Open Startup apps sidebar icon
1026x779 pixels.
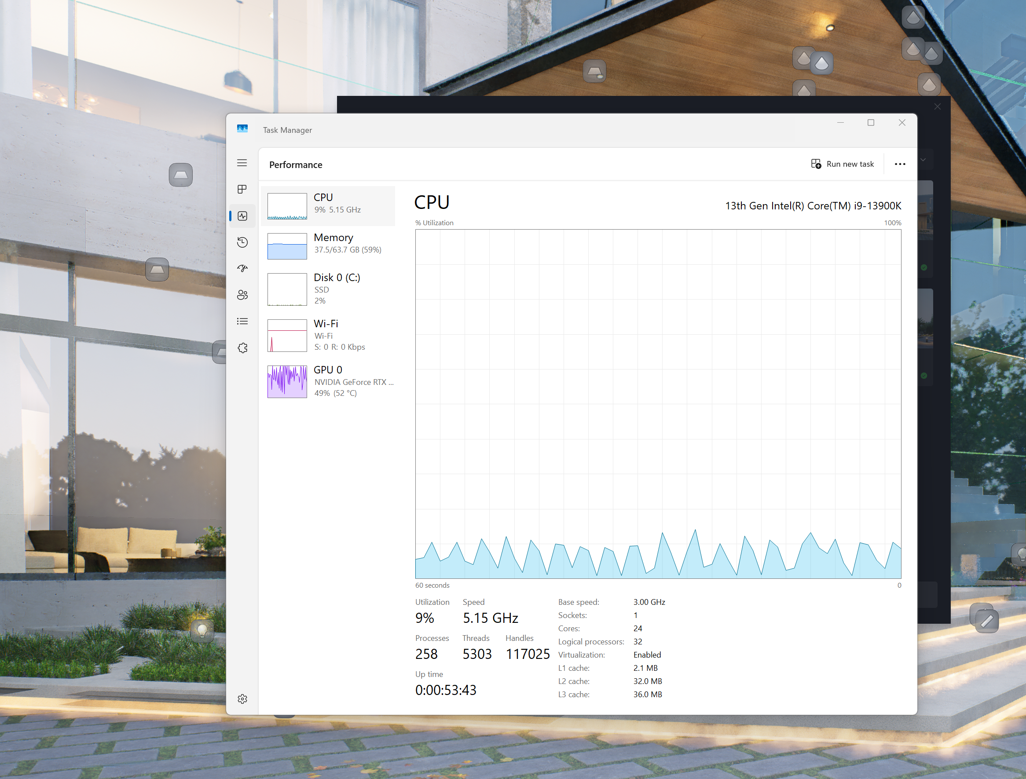[x=242, y=268]
